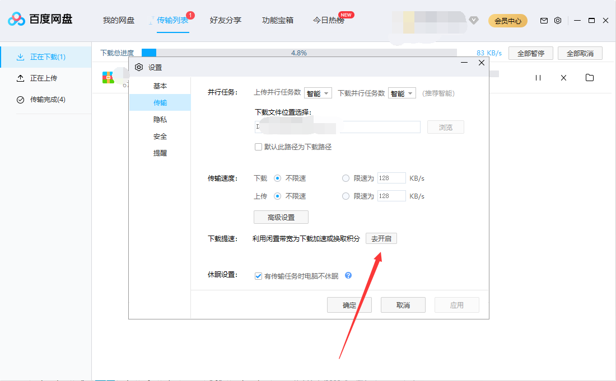Image resolution: width=616 pixels, height=381 pixels.
Task: Click the mail message icon in title bar
Action: 544,21
